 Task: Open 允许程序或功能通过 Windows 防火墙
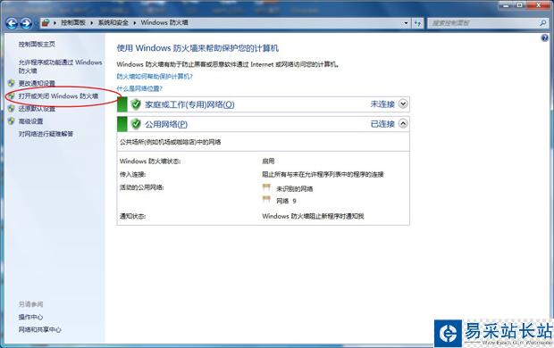(x=61, y=66)
